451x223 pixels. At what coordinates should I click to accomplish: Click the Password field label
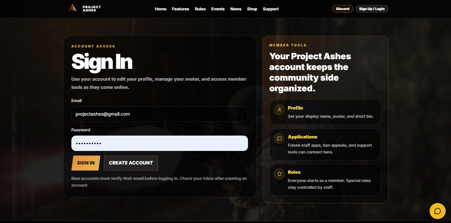[81, 130]
